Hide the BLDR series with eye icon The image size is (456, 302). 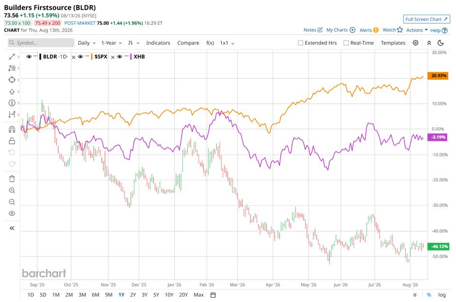[x=29, y=57]
